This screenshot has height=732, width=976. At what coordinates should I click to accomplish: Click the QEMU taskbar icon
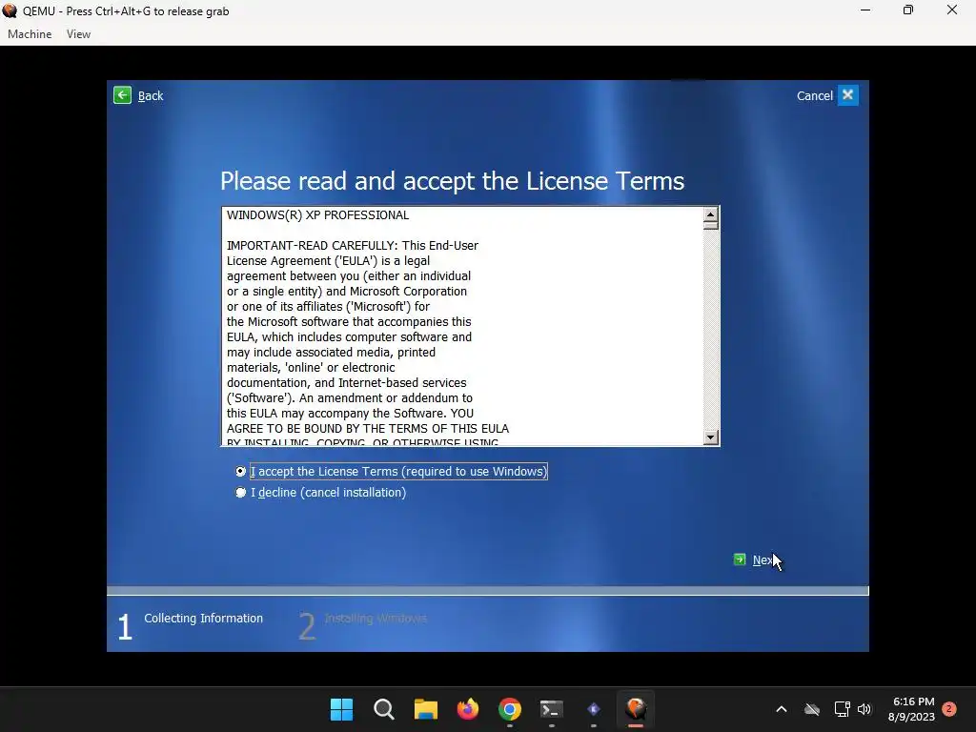point(636,709)
